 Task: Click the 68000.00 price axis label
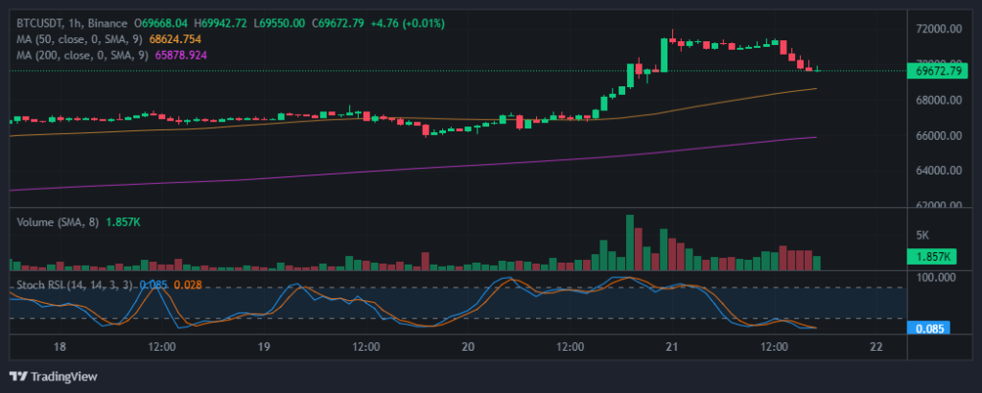click(x=939, y=100)
